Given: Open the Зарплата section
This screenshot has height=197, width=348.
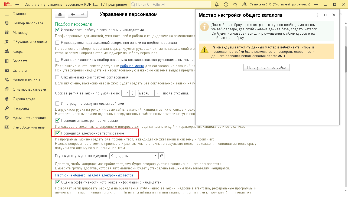Looking at the screenshot, I should (20, 61).
